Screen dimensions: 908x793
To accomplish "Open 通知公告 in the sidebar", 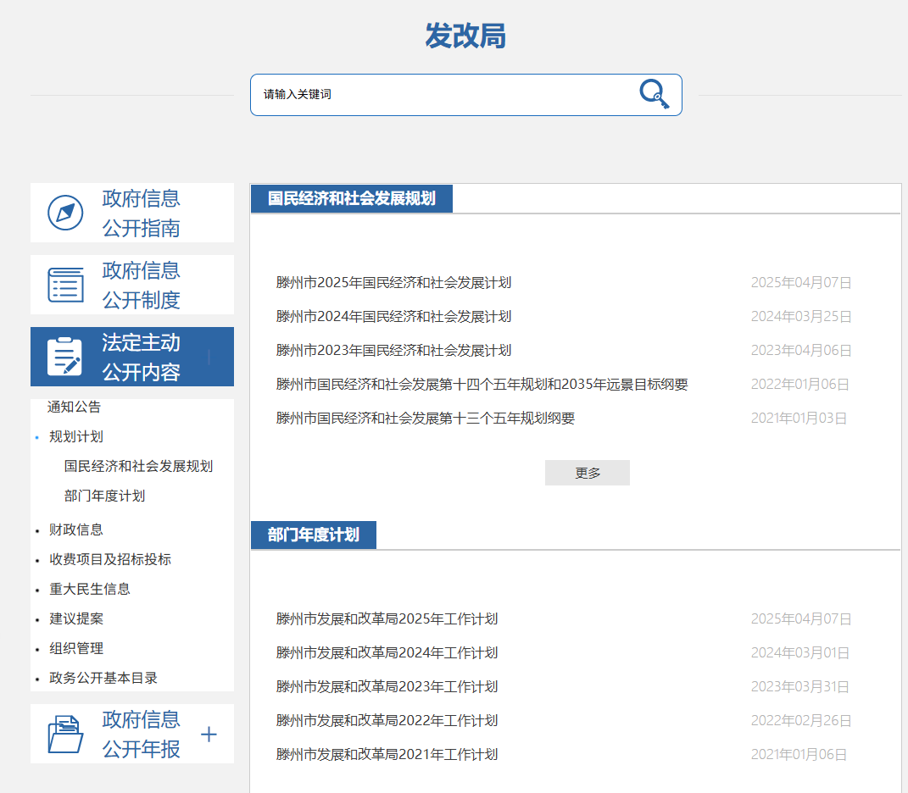I will [x=74, y=407].
